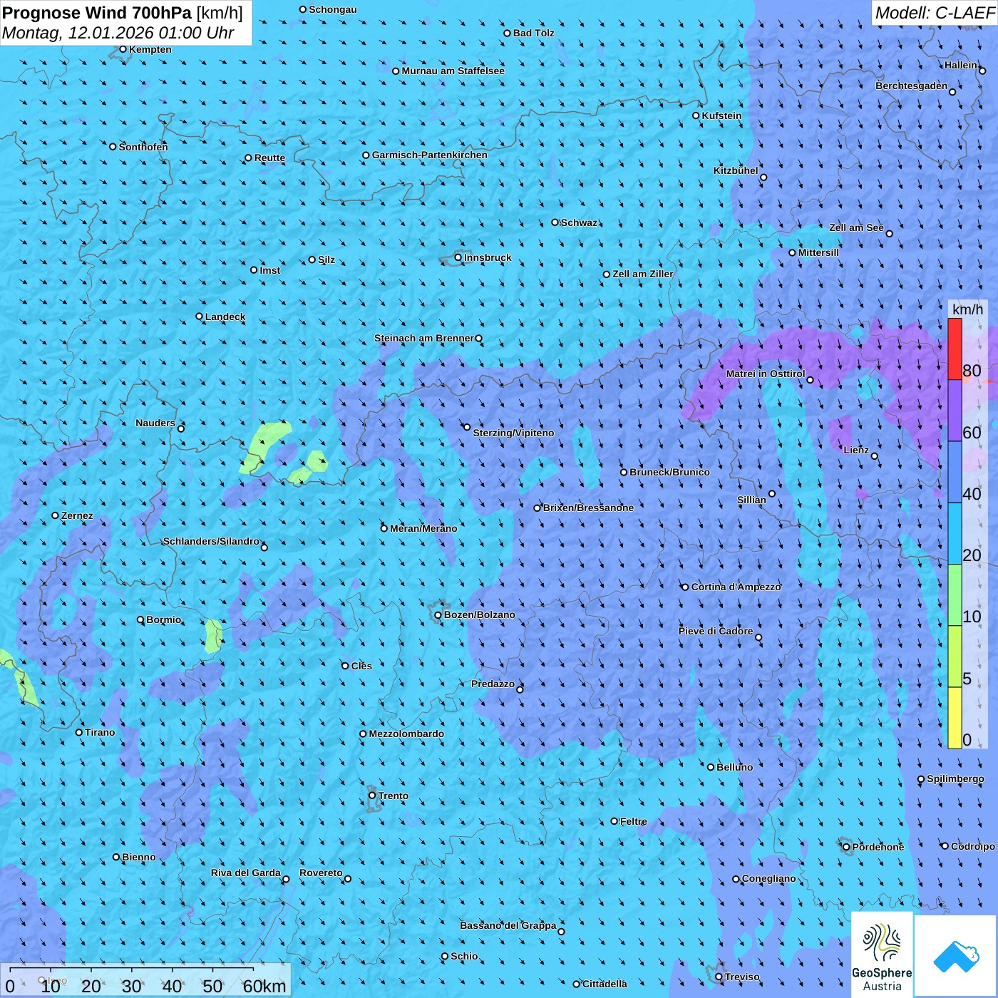The image size is (998, 998).
Task: Click the Bormio location marker
Action: pos(140,619)
